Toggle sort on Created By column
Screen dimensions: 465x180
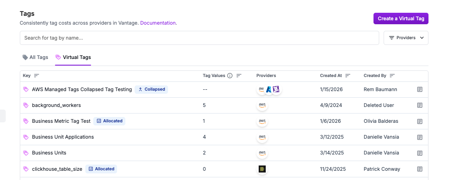[392, 76]
